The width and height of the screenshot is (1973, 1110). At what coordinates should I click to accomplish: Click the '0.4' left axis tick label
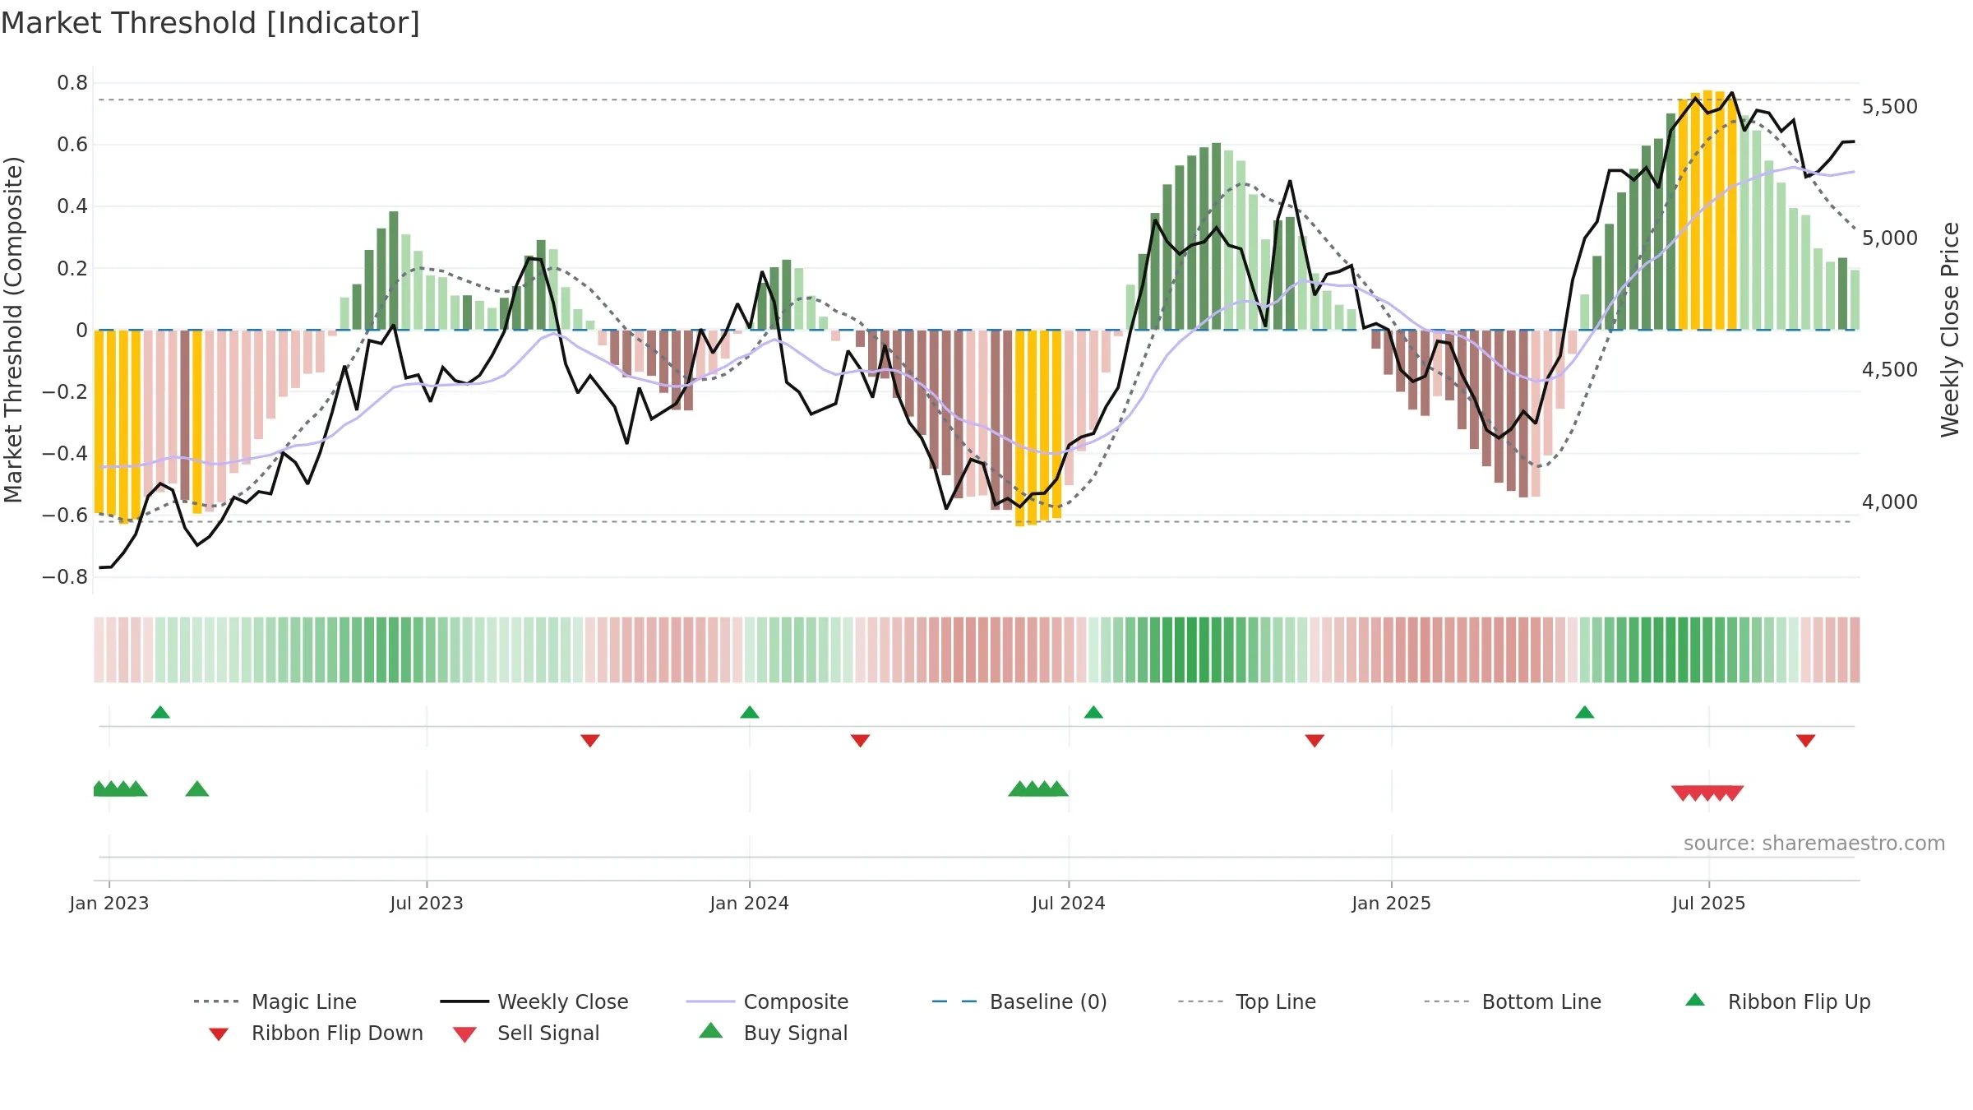72,206
